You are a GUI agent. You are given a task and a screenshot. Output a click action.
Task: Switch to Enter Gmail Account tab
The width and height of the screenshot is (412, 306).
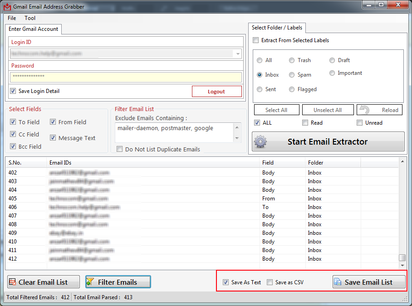(34, 29)
